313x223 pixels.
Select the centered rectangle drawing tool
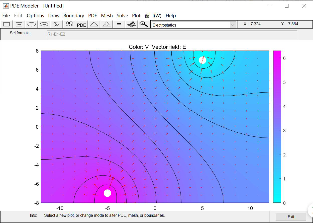tap(19, 24)
